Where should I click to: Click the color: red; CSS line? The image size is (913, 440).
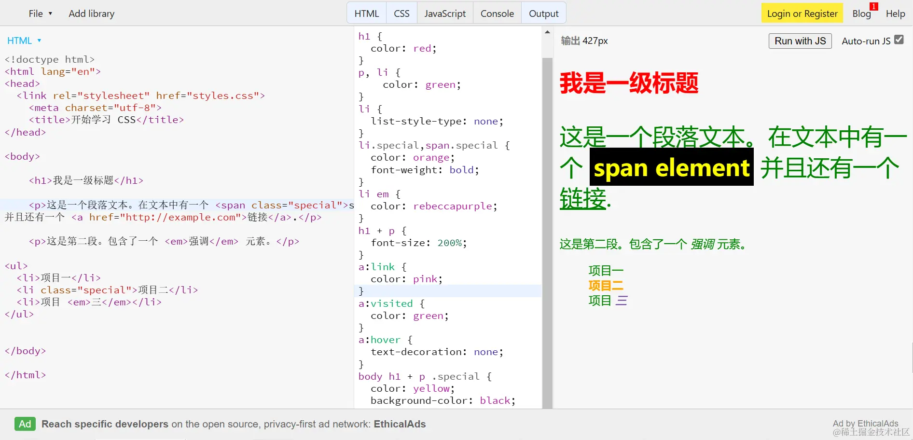point(403,48)
